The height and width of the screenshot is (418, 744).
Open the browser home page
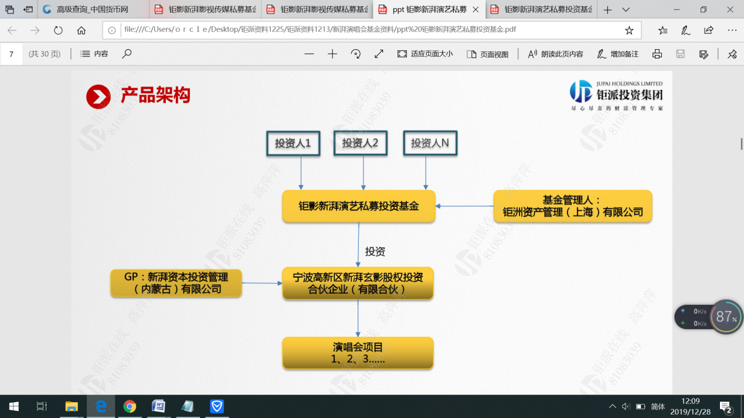coord(81,30)
